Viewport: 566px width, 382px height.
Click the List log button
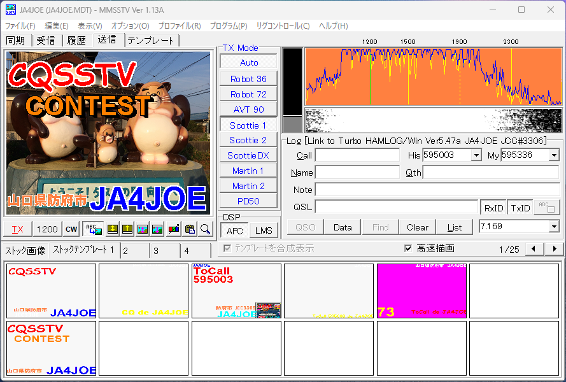click(455, 227)
